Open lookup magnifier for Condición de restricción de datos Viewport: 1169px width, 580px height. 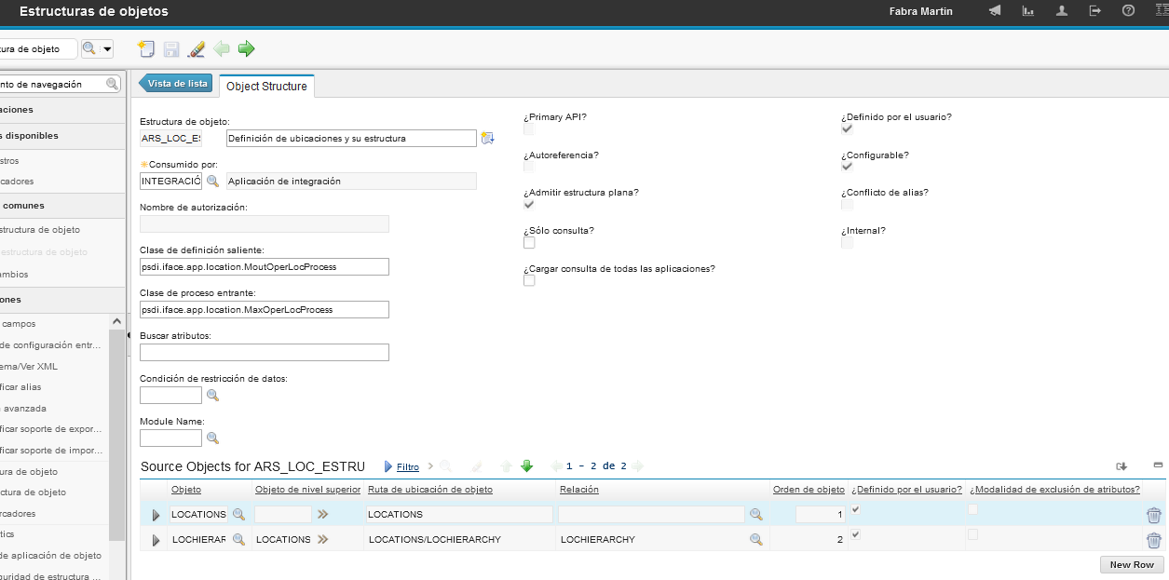tap(212, 396)
